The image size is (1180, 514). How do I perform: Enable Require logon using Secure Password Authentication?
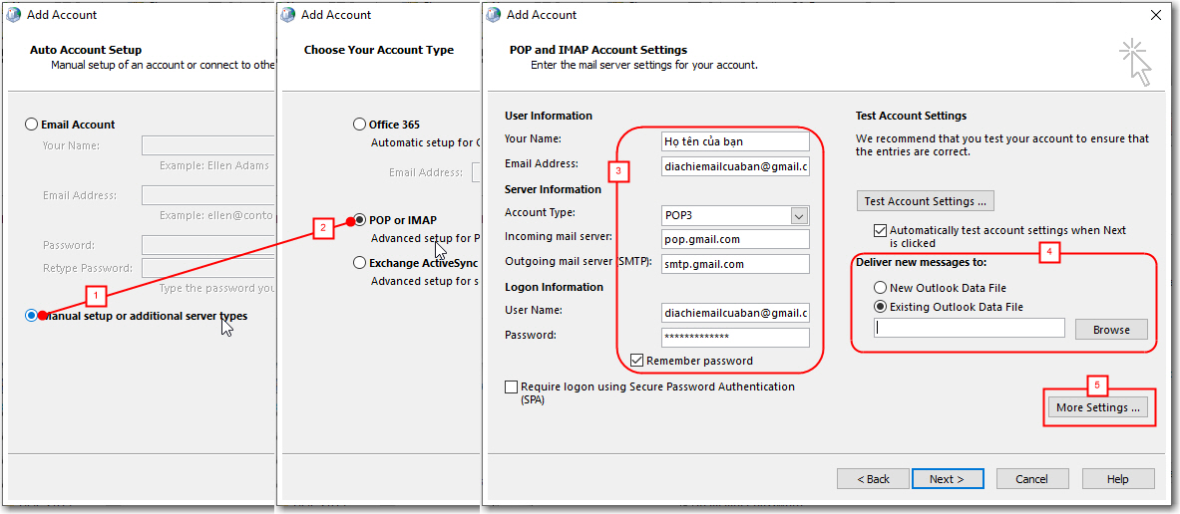click(512, 386)
